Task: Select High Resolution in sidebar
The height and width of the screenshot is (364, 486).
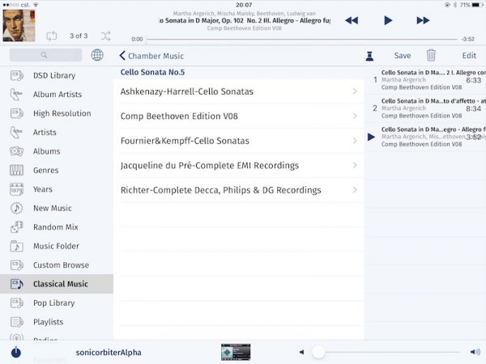Action: click(x=62, y=113)
